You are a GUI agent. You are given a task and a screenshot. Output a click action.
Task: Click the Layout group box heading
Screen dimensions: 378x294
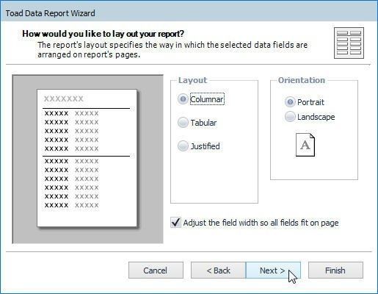(x=192, y=80)
